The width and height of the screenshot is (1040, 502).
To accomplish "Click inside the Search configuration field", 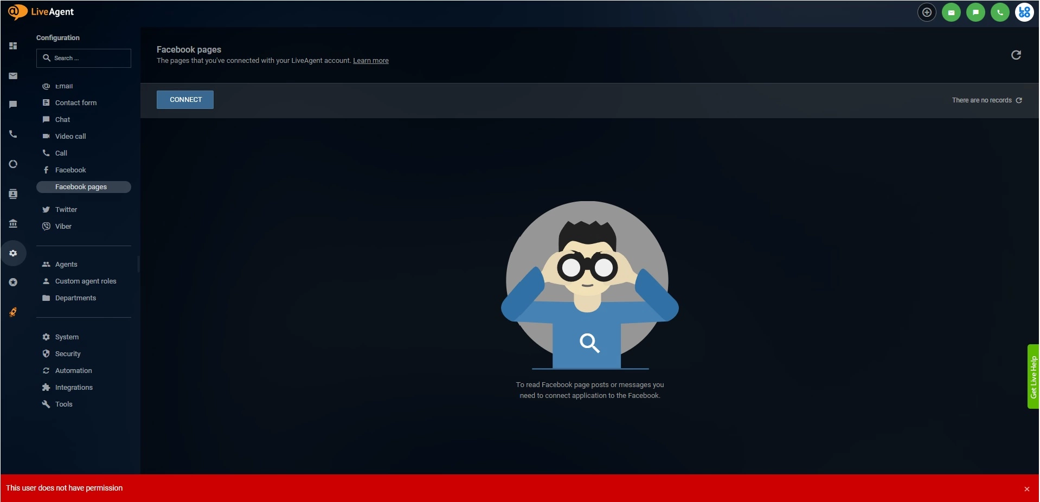I will coord(84,58).
